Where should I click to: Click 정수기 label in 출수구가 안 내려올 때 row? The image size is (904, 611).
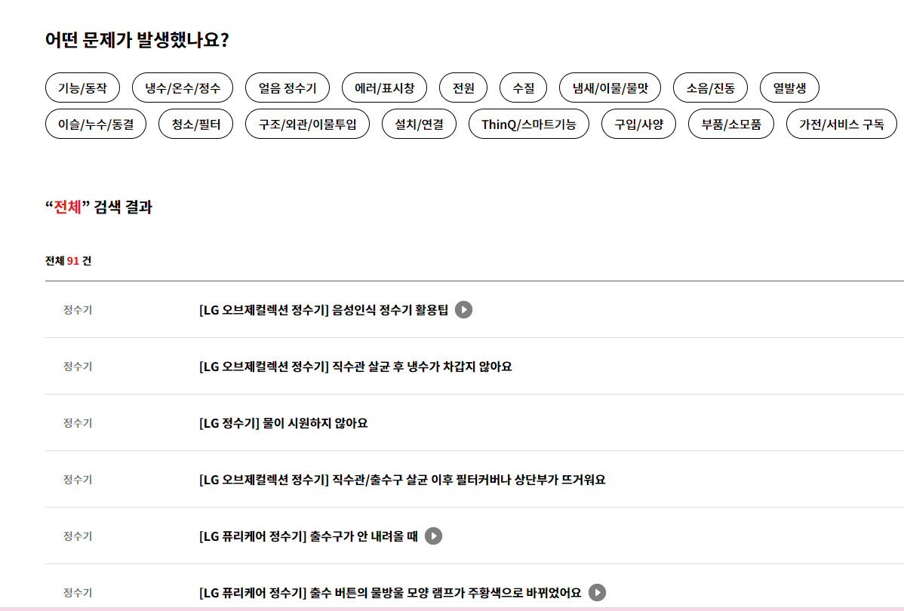[78, 536]
